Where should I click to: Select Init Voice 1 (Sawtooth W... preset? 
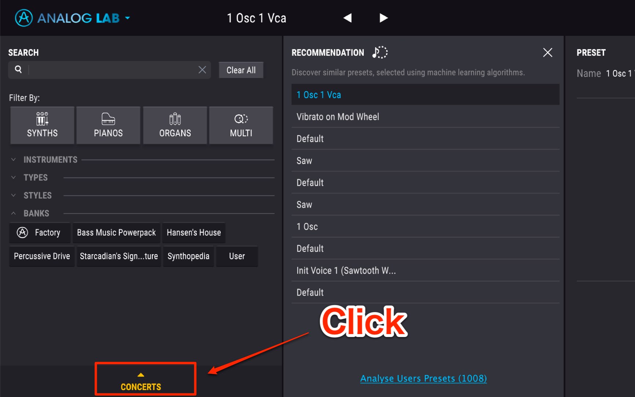click(425, 271)
